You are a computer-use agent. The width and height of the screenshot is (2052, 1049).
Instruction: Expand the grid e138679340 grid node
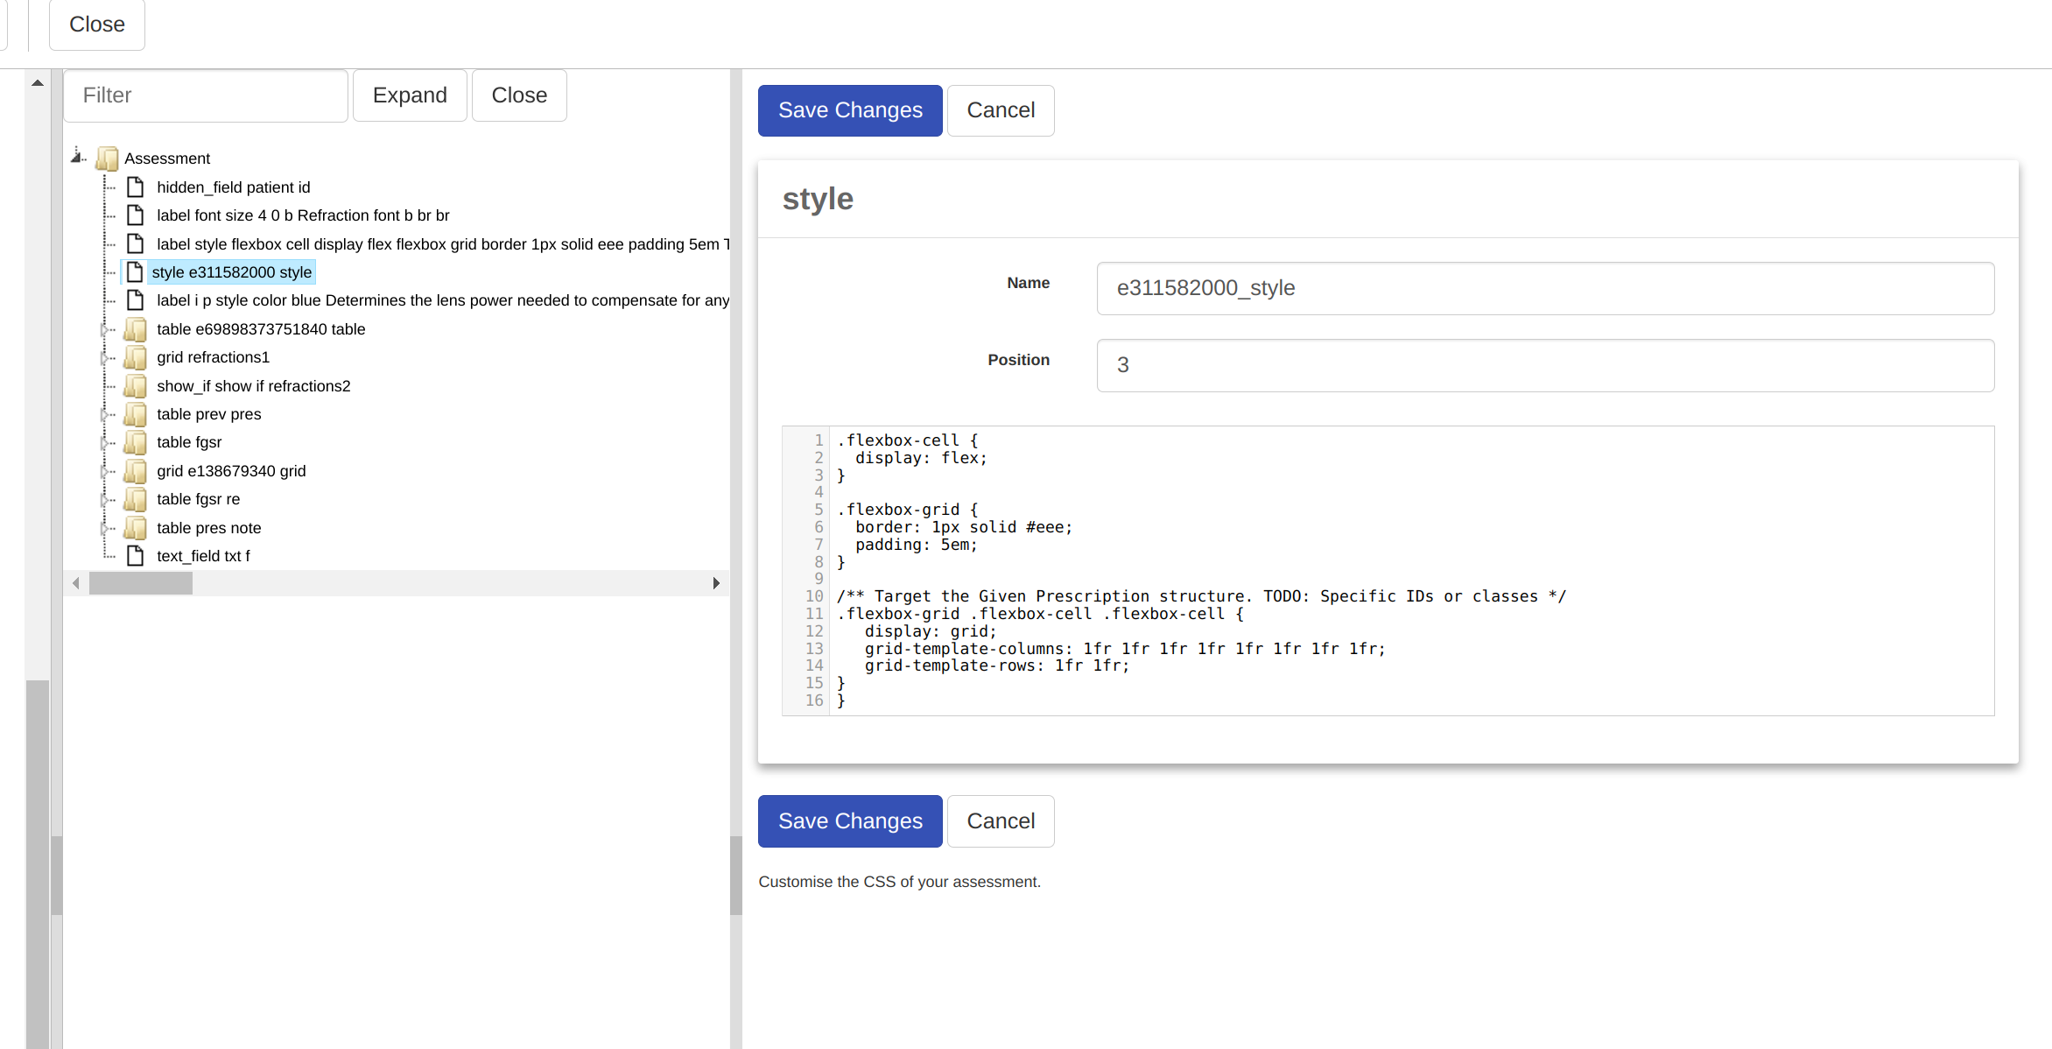click(x=104, y=471)
